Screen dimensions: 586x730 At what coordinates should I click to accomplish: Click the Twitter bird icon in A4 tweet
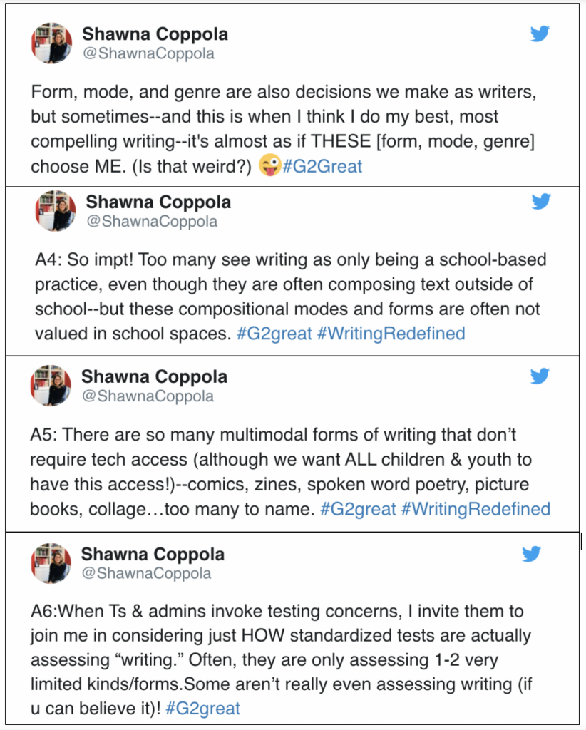[541, 201]
